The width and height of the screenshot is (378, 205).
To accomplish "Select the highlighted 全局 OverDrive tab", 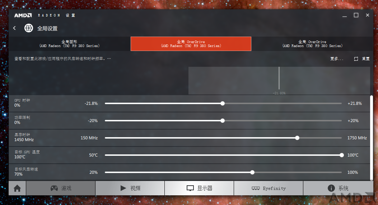I will (191, 44).
